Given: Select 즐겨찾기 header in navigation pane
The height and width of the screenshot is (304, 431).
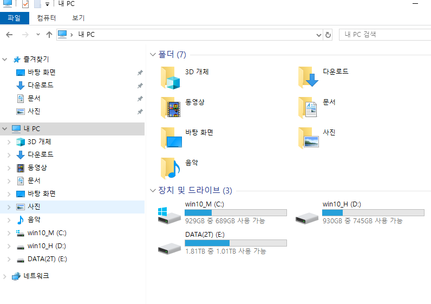Looking at the screenshot, I should [36, 59].
